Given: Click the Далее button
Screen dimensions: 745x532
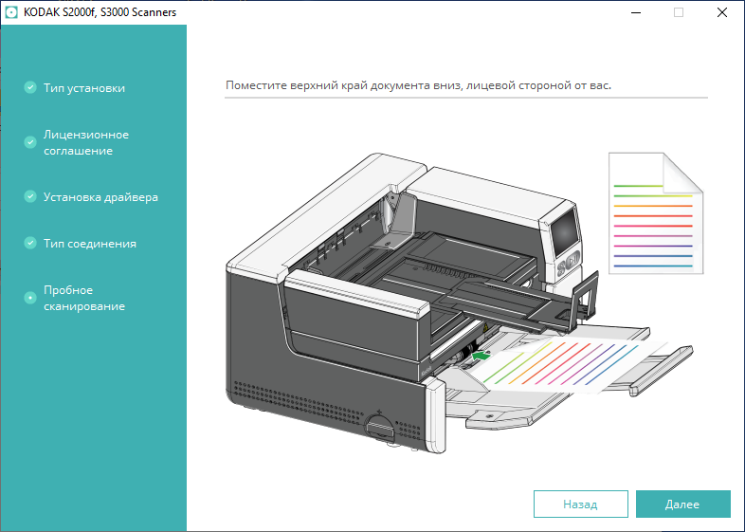Looking at the screenshot, I should click(x=682, y=504).
